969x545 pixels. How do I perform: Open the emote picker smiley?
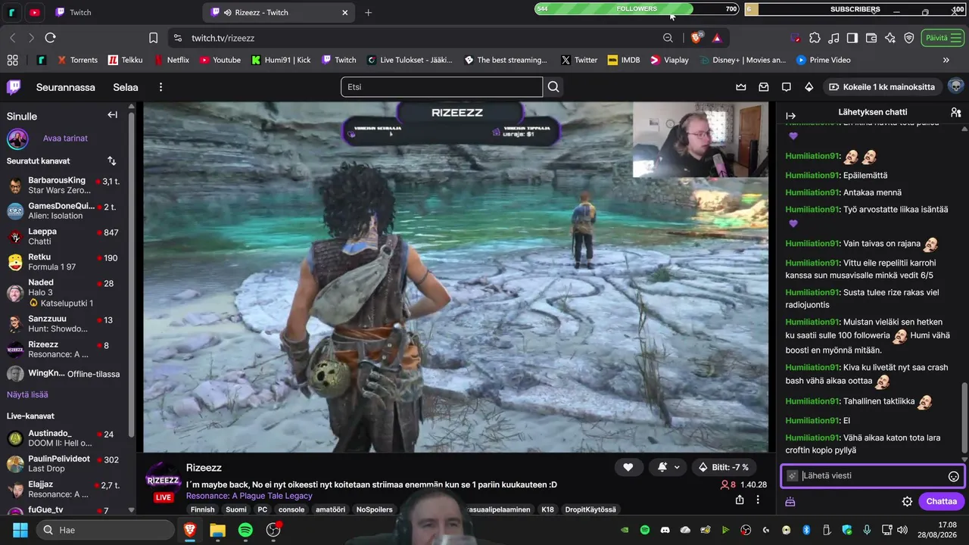pos(954,476)
